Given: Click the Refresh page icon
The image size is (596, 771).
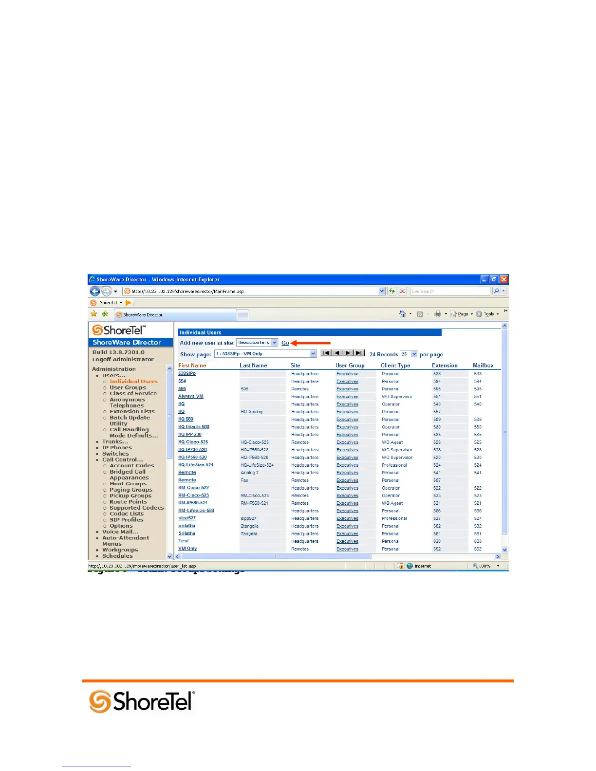Looking at the screenshot, I should (x=391, y=291).
